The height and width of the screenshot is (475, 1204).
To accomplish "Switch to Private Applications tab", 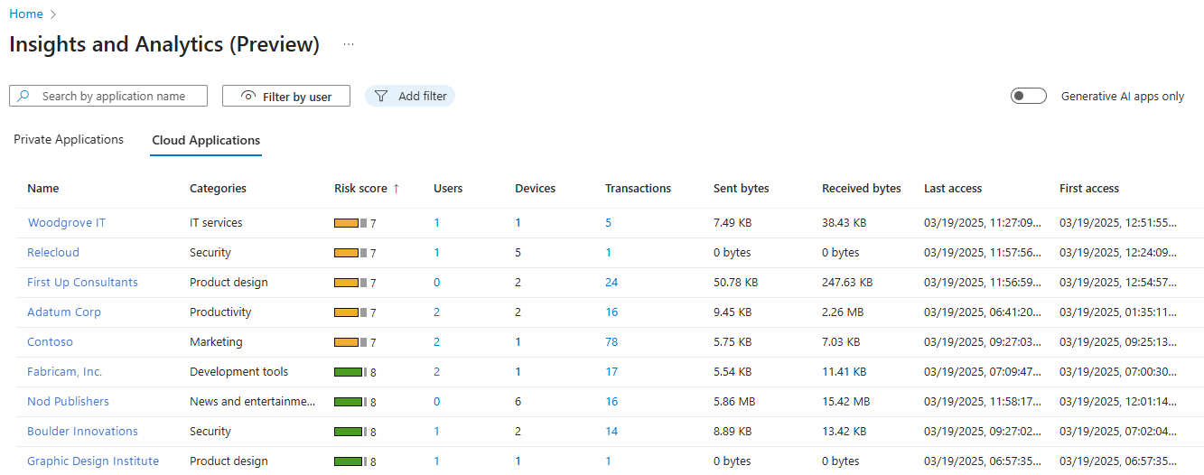I will 69,140.
